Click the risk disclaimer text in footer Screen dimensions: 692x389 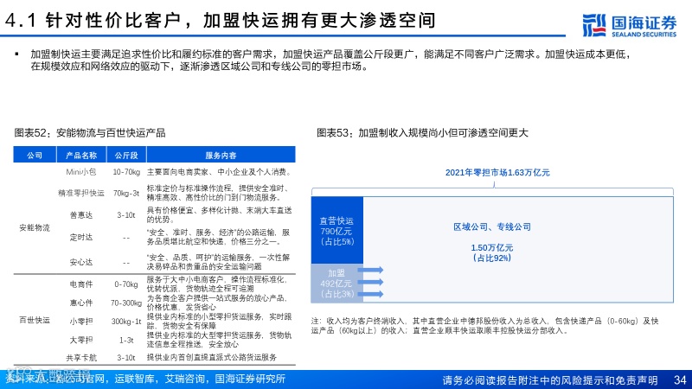point(550,379)
